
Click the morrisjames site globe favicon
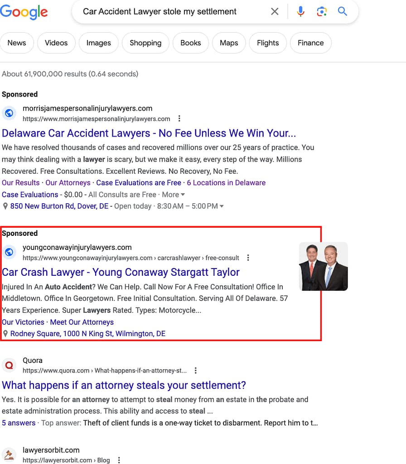(x=9, y=113)
